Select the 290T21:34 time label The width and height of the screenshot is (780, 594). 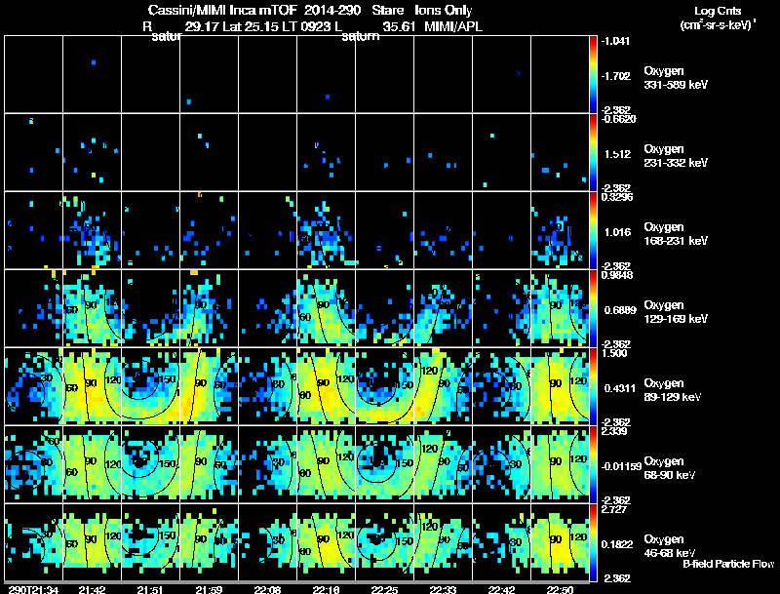click(x=33, y=589)
